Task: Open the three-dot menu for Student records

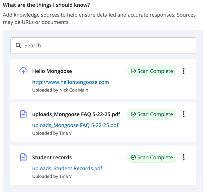Action: point(184,157)
